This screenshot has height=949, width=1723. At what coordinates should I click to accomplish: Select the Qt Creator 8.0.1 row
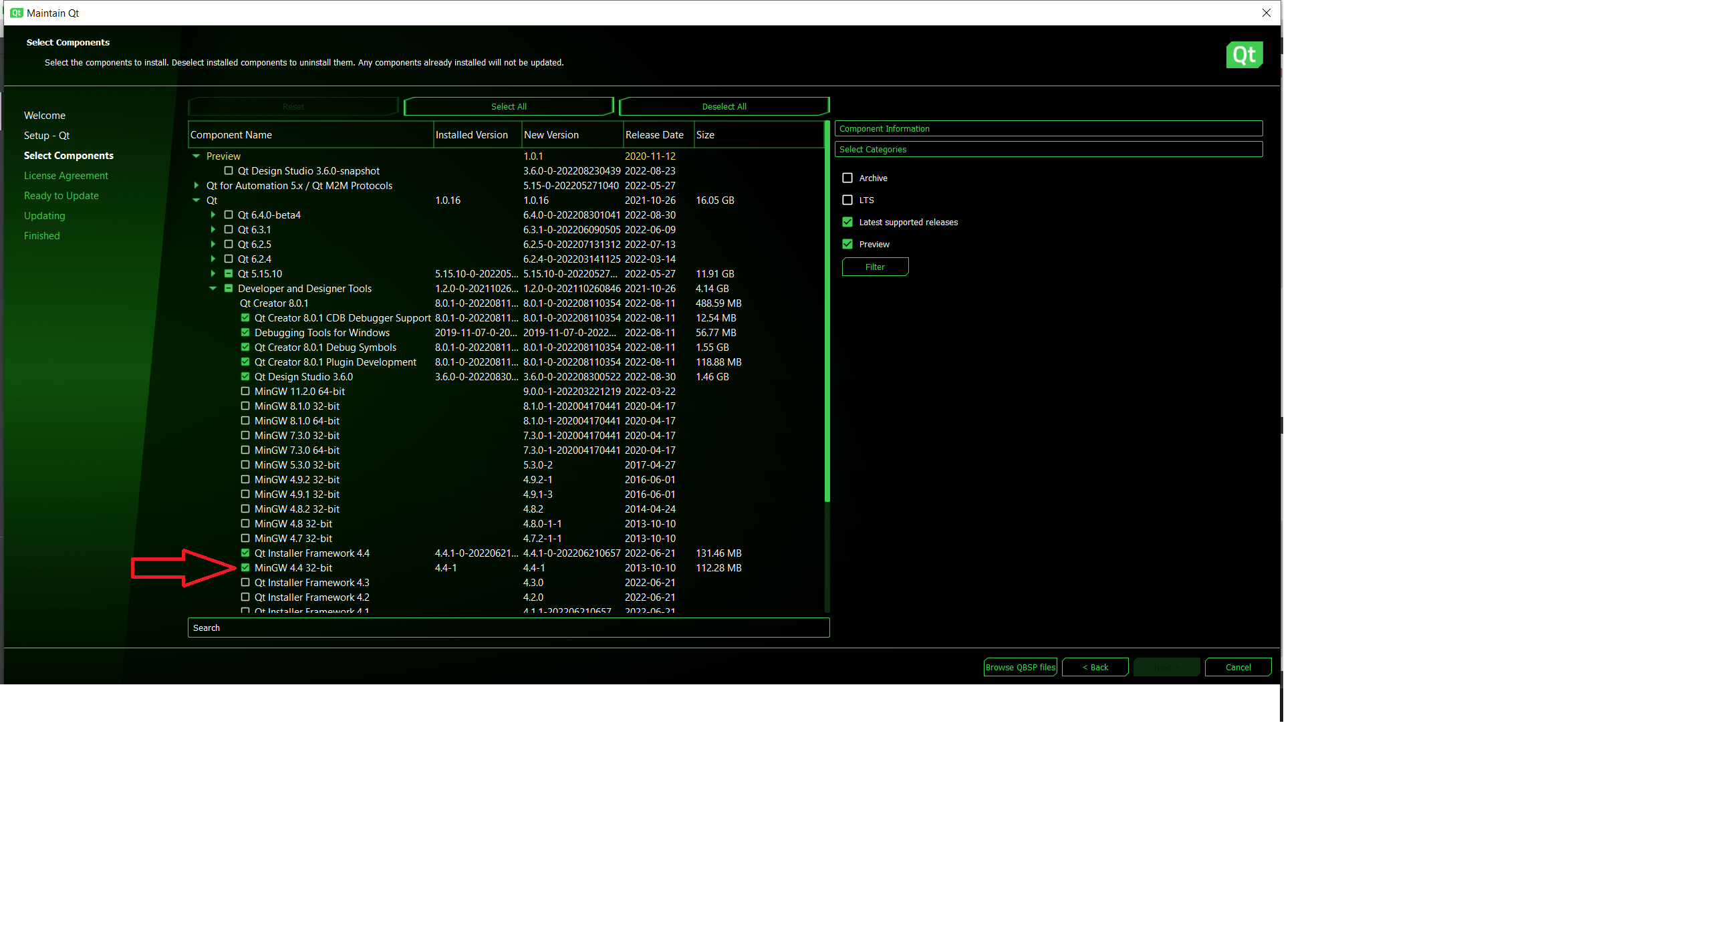click(x=507, y=303)
